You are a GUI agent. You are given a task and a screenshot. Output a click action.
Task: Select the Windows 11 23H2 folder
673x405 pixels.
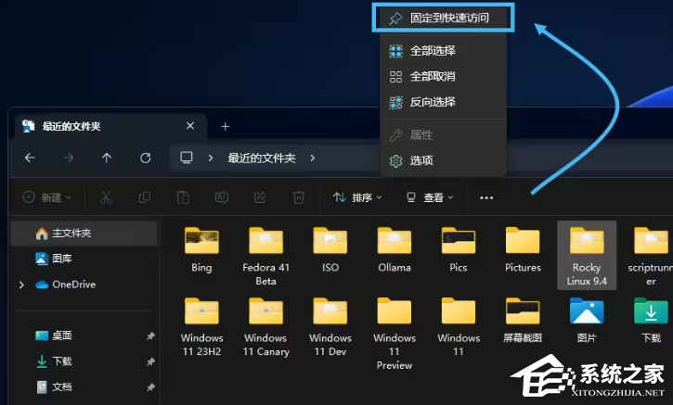click(x=201, y=327)
